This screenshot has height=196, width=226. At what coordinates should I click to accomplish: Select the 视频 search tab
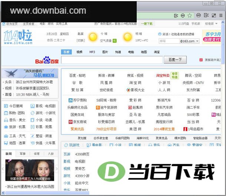pos(79,52)
